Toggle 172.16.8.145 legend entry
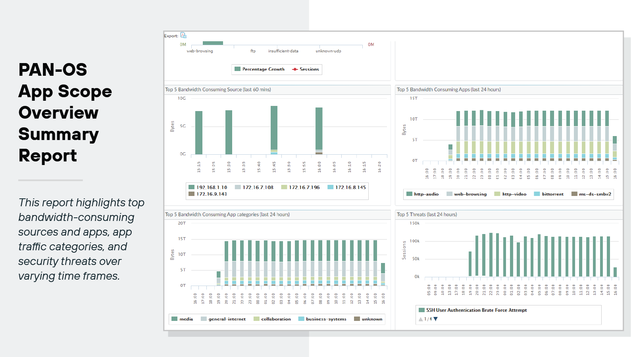 (350, 187)
